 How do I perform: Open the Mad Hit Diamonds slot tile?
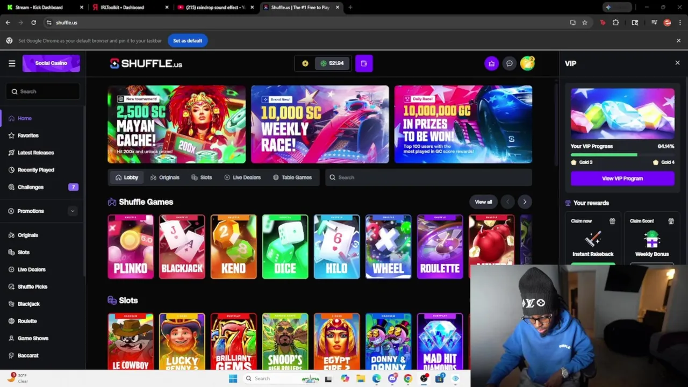click(440, 342)
